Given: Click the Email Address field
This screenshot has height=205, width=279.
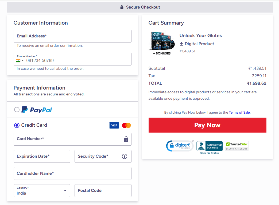Looking at the screenshot, I should [72, 36].
